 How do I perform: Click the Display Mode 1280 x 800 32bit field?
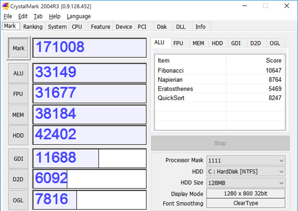coord(246,194)
